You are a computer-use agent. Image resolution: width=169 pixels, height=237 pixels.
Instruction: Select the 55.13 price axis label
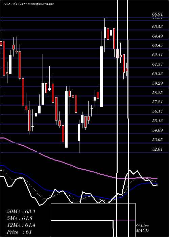tap(158, 121)
